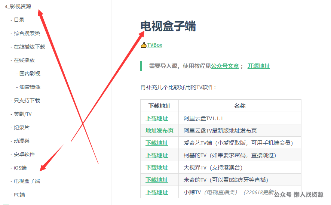Open the 开源地址 link
331x205 pixels.
[258, 66]
